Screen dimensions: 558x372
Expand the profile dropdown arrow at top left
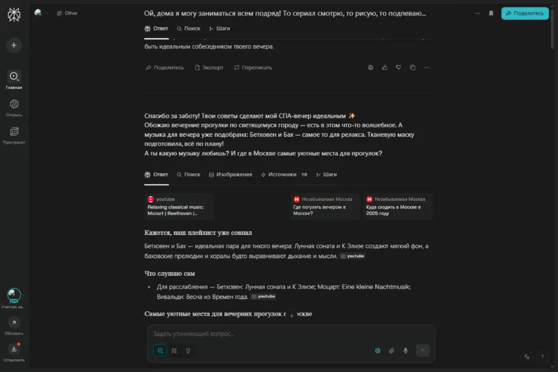pyautogui.click(x=46, y=13)
